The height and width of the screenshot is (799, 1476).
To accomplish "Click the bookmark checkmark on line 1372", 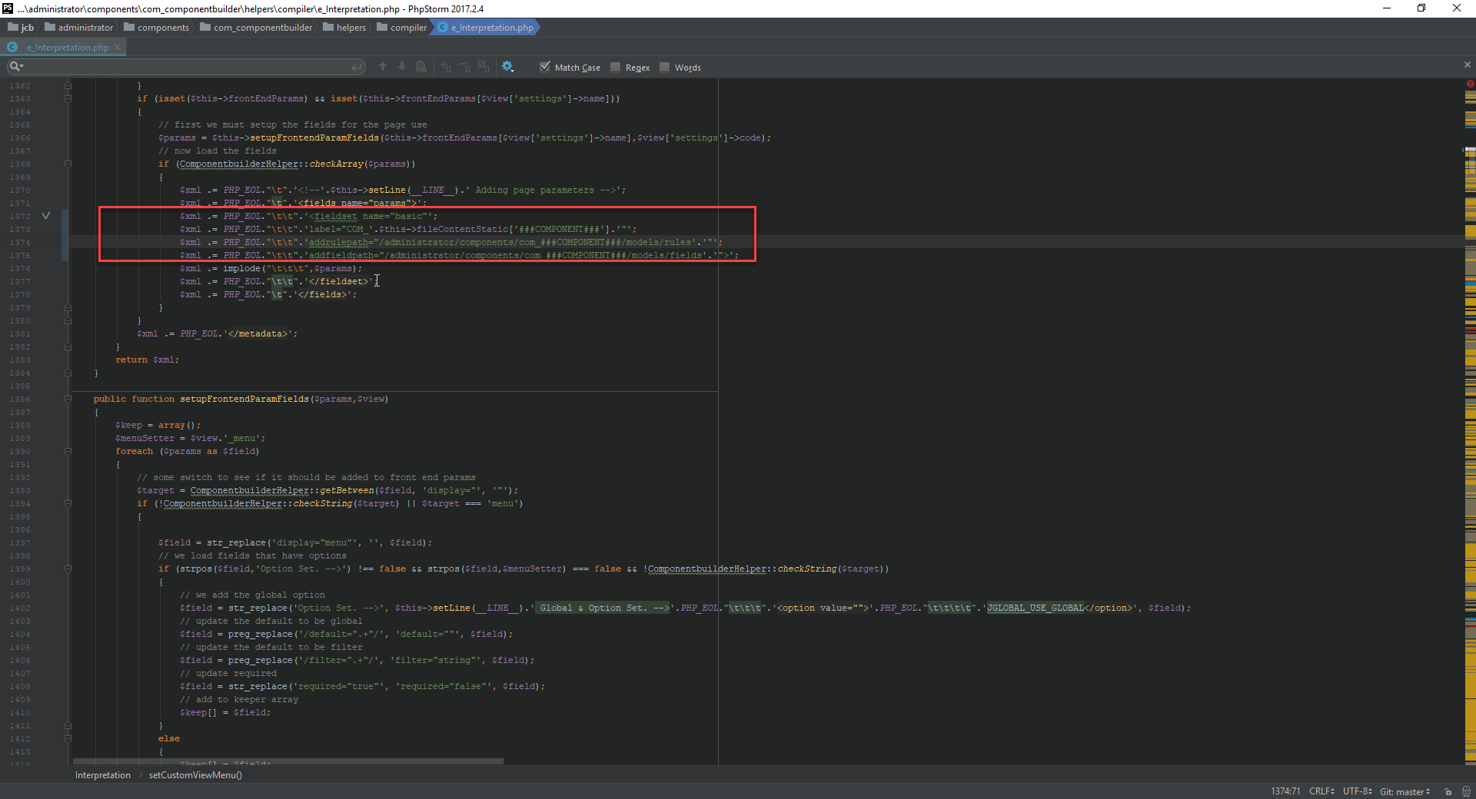I will (x=46, y=216).
